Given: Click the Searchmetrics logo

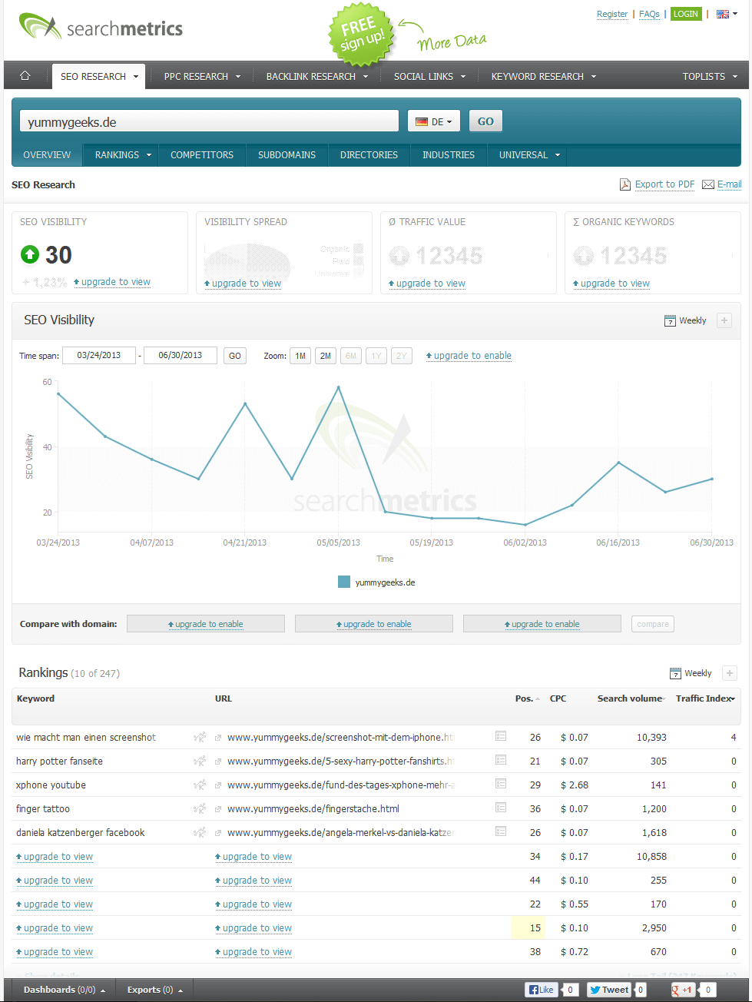Looking at the screenshot, I should (x=101, y=27).
